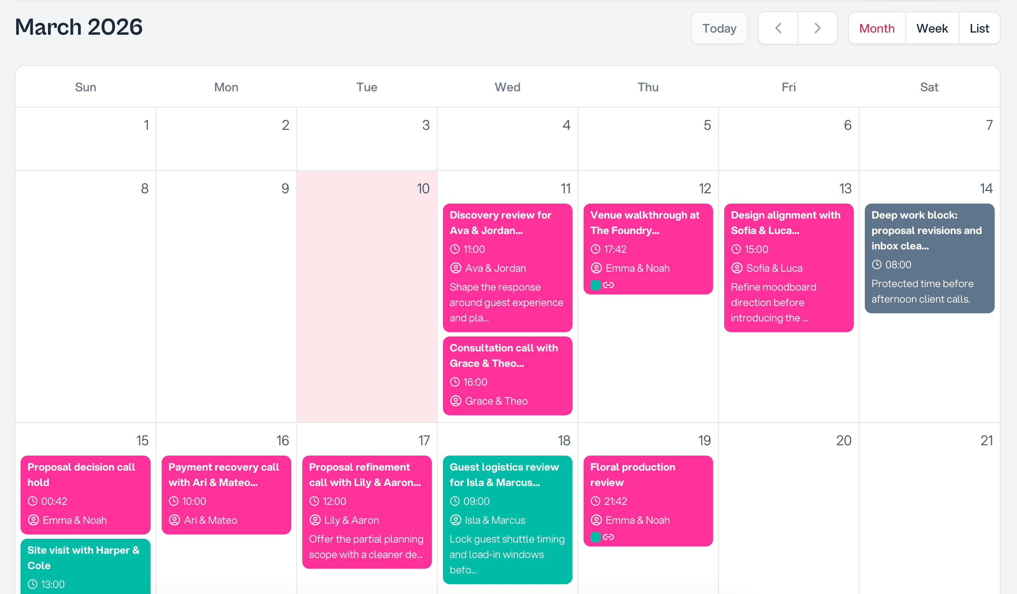Click the clock icon on Payment recovery call
The height and width of the screenshot is (594, 1017).
[174, 501]
